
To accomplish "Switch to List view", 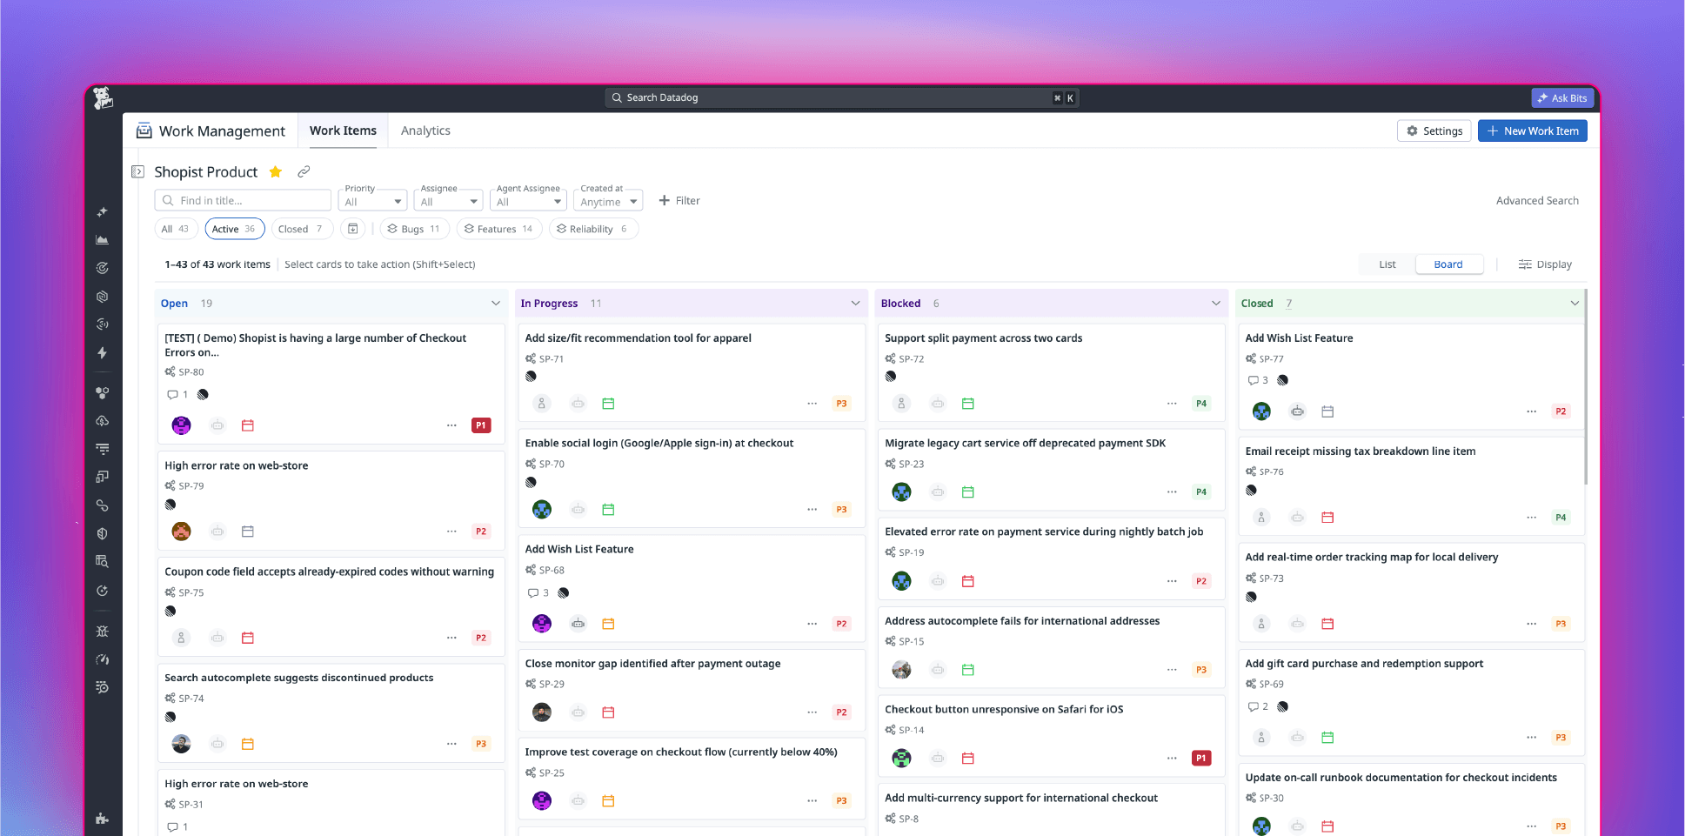I will click(1387, 264).
